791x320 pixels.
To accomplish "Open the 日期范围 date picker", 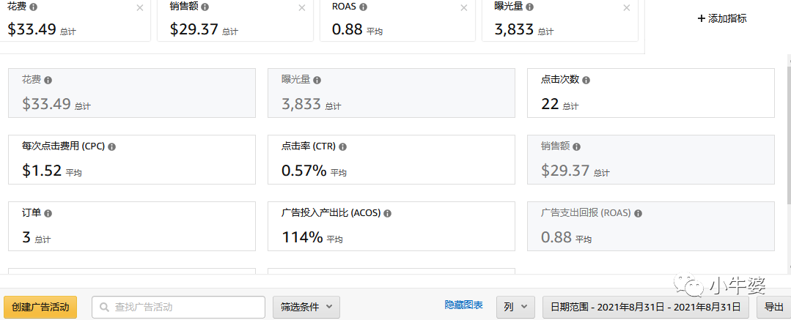I will [645, 307].
